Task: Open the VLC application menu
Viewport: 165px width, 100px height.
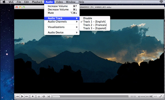Action: click(11, 2)
